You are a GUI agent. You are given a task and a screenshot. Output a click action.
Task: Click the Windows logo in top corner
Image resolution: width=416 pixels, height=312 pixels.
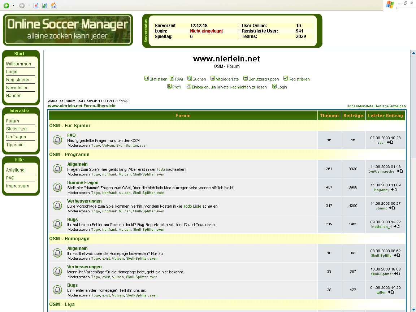click(x=390, y=4)
